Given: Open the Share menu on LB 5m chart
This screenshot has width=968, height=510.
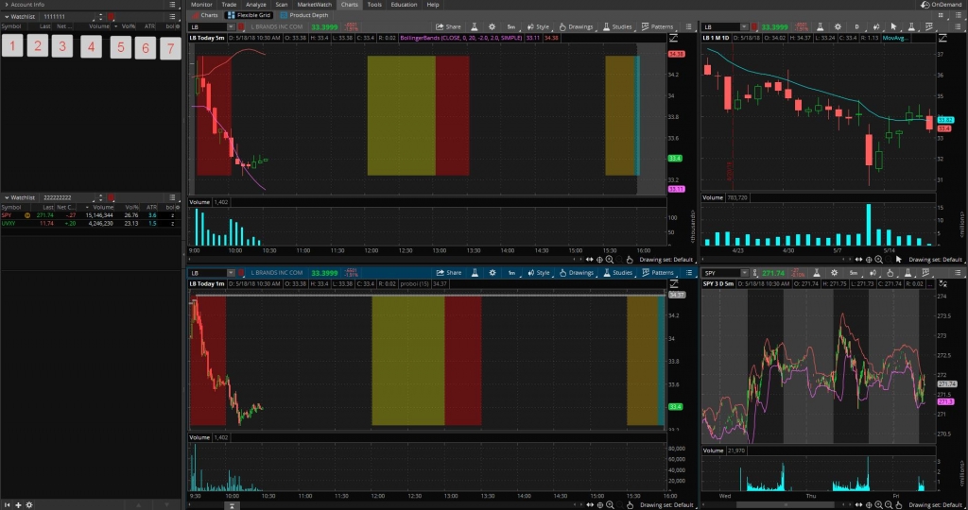Looking at the screenshot, I should pyautogui.click(x=448, y=26).
